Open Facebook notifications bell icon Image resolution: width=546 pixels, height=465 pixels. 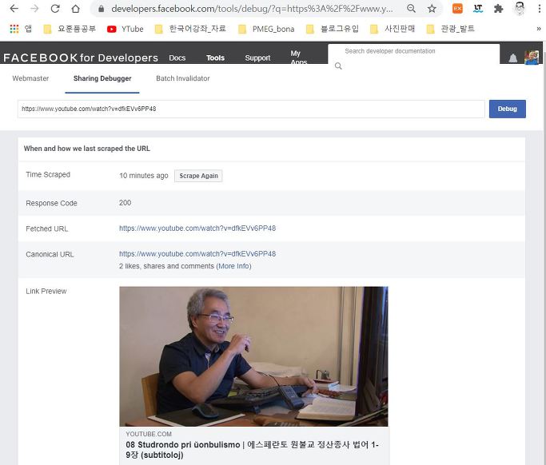(x=513, y=58)
